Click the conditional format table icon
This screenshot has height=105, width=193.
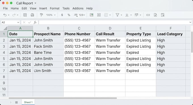pyautogui.click(x=91, y=15)
